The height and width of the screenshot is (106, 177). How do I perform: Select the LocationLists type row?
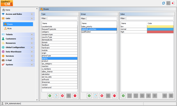[x=60, y=26]
